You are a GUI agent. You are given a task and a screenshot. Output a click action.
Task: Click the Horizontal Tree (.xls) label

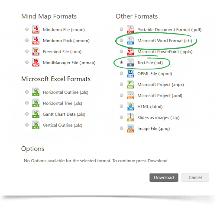pyautogui.click(x=62, y=103)
